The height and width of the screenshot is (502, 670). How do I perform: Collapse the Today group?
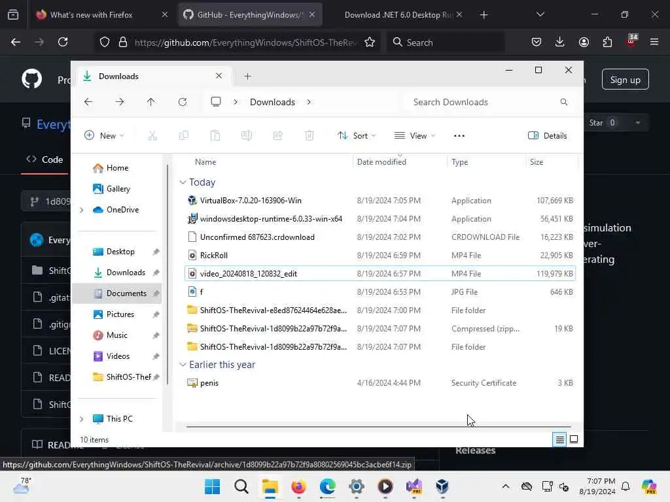tap(183, 182)
